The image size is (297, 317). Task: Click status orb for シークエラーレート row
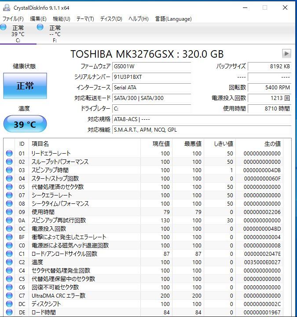pyautogui.click(x=9, y=195)
